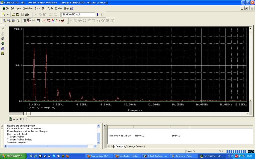Screen dimensions: 255x159
Task: Switch to Jazz Radio Mozilla taskbar window
Action: point(127,156)
